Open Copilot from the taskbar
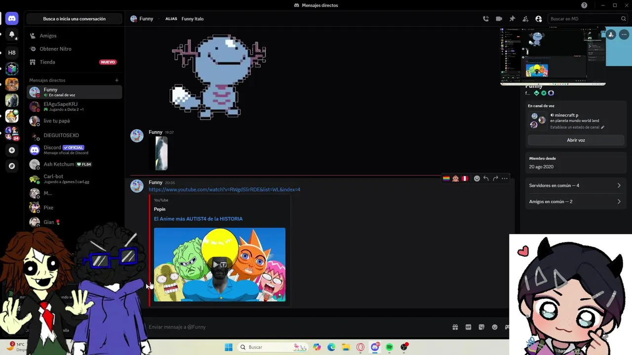Screen dimensions: 632x355 317,347
